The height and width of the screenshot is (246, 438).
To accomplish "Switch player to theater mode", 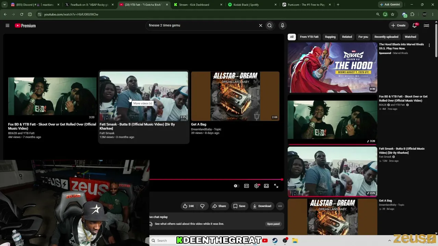I will click(x=266, y=186).
